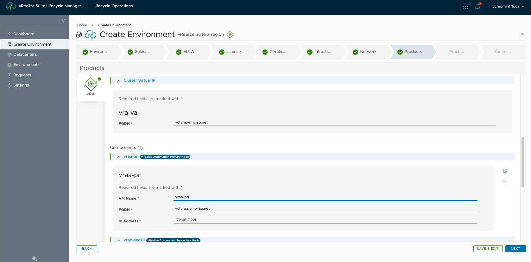Click the Cluster Virtual IP link
The image size is (531, 262).
click(x=139, y=80)
